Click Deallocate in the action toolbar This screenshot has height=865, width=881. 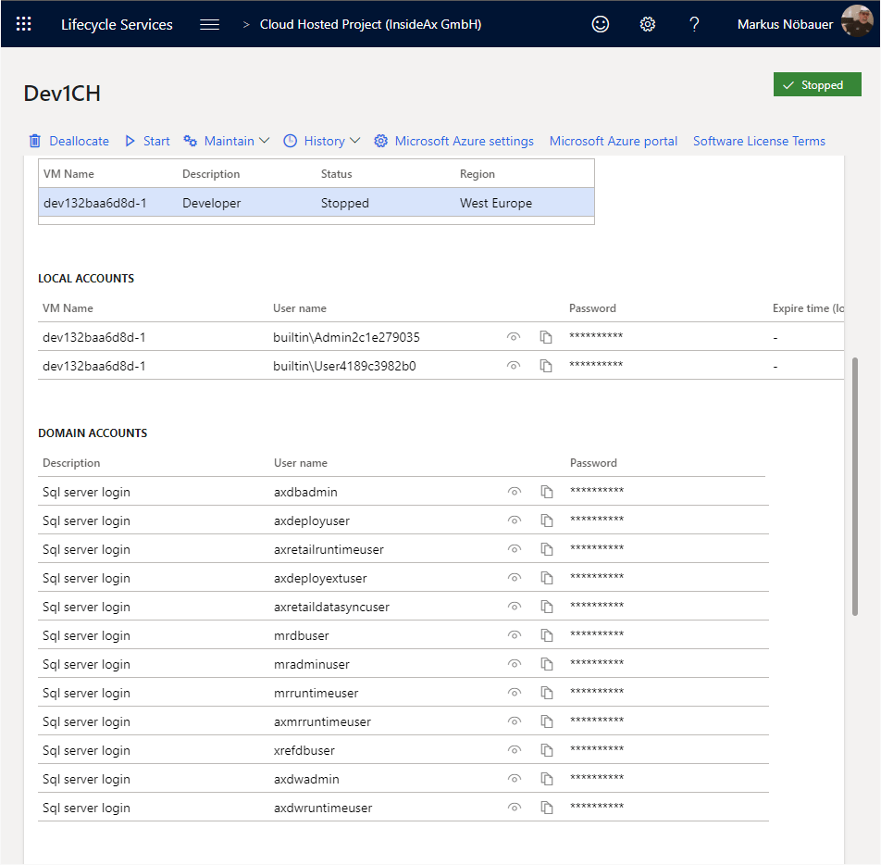(68, 141)
